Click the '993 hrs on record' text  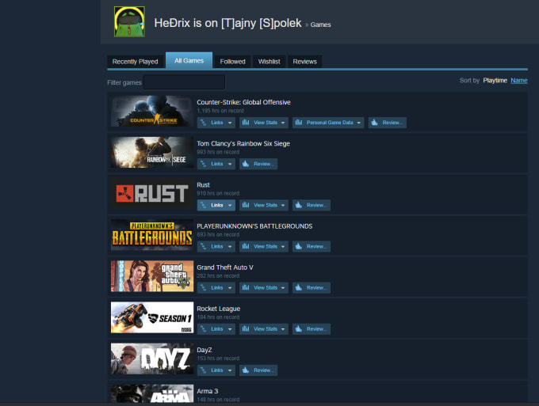pos(218,152)
